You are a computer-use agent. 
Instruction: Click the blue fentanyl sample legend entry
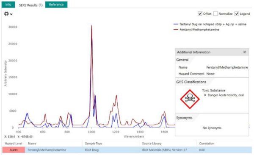click(210, 24)
